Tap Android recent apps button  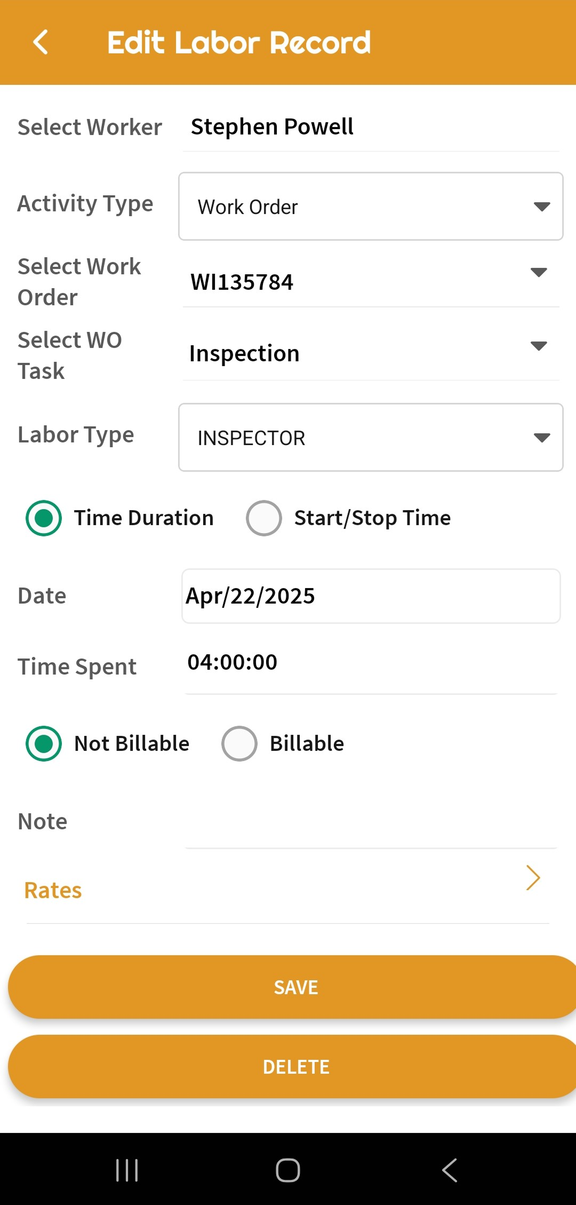coord(127,1170)
